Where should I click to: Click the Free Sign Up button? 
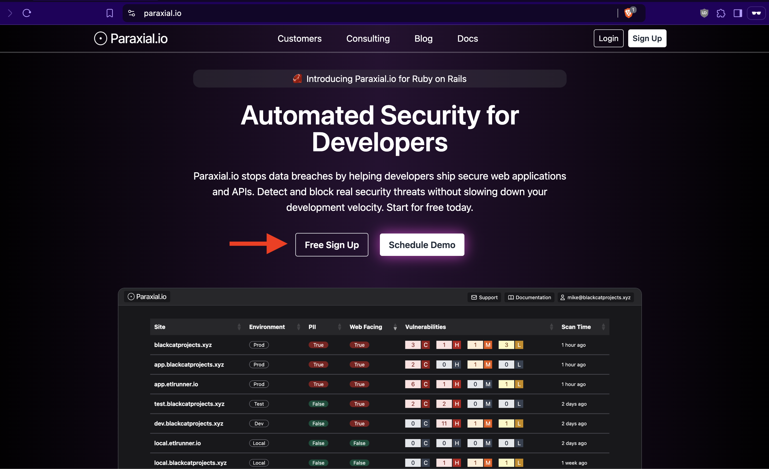pyautogui.click(x=331, y=245)
